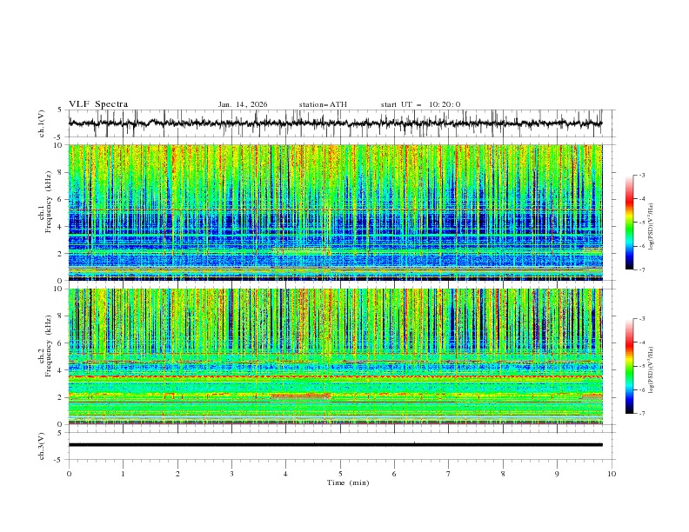This screenshot has height=532, width=689.
Task: Click the ch.2 colorbar's log(PSD) label
Action: [651, 369]
